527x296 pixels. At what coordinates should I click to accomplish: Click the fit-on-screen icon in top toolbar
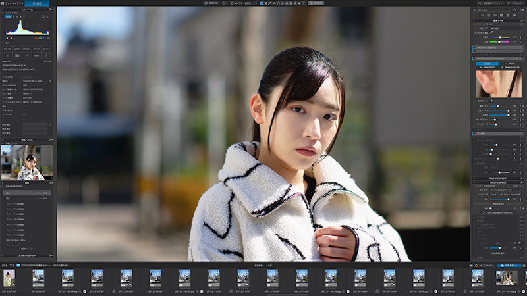236,3
